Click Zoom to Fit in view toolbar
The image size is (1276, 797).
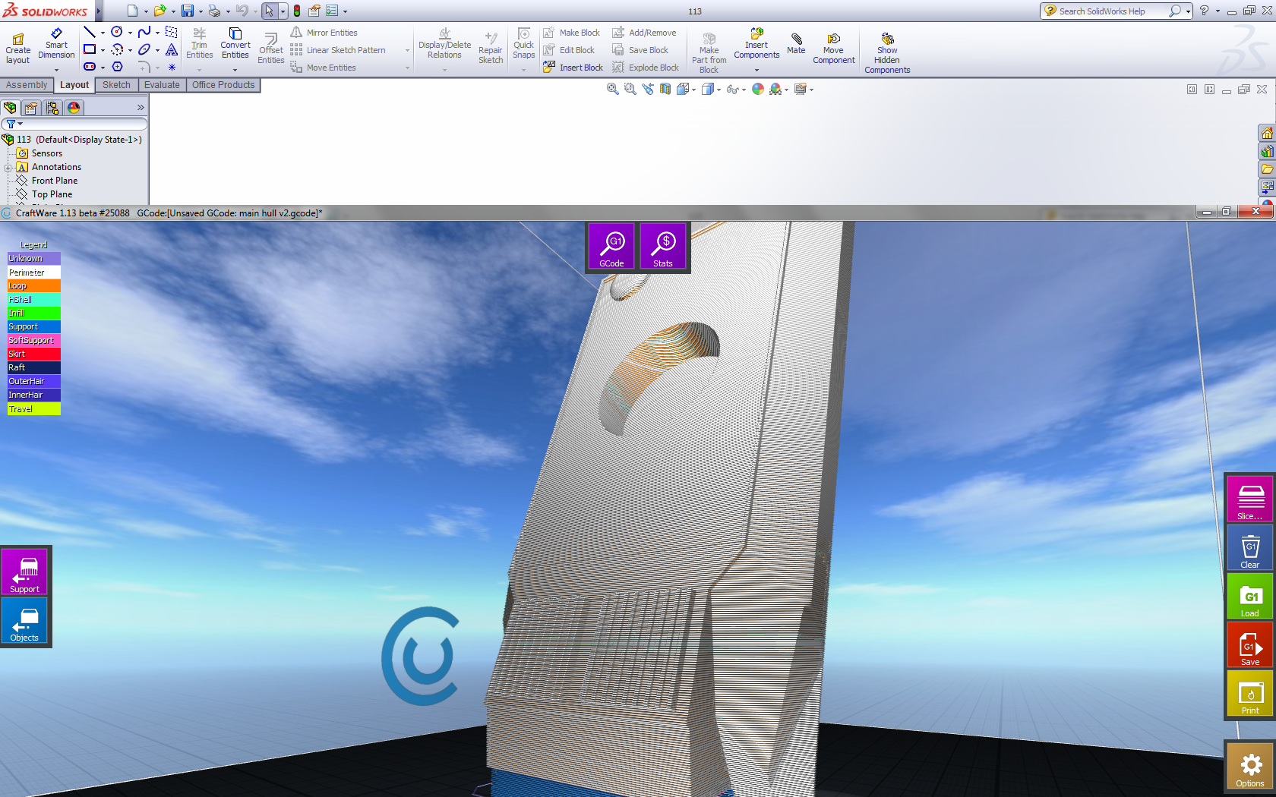(x=612, y=90)
